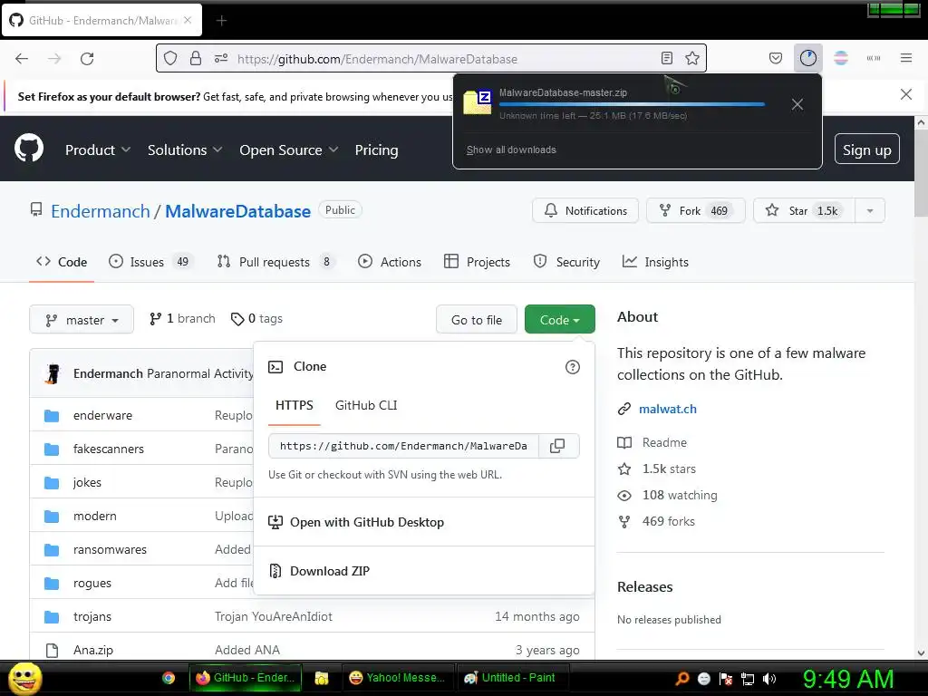Cancel the download with the X icon
Viewport: 928px width, 696px height.
[x=797, y=104]
